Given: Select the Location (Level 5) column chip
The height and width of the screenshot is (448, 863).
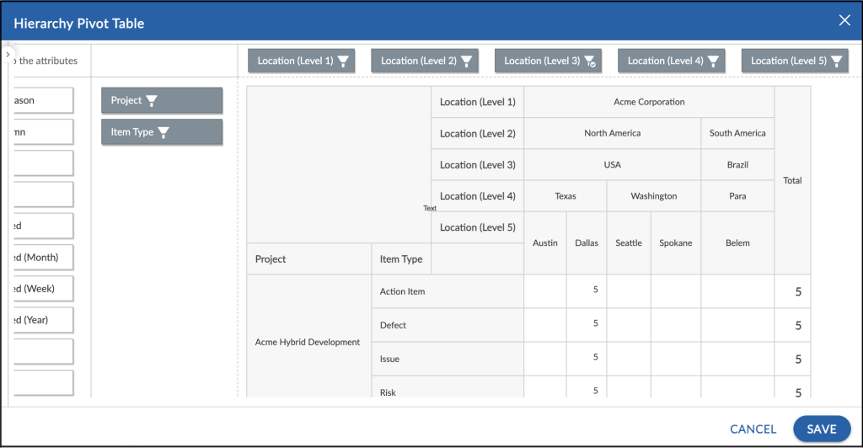Looking at the screenshot, I should pos(794,61).
